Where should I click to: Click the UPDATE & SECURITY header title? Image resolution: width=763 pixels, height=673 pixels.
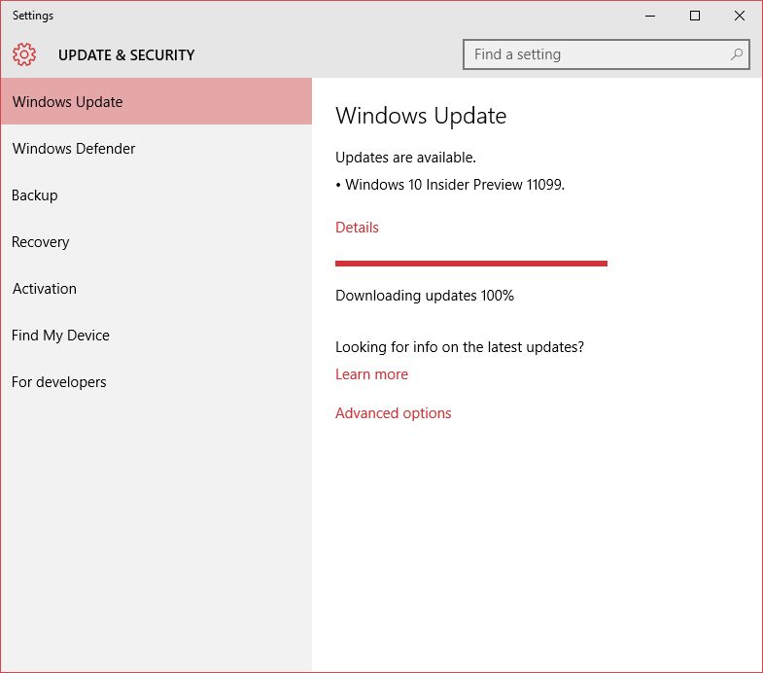pos(126,55)
